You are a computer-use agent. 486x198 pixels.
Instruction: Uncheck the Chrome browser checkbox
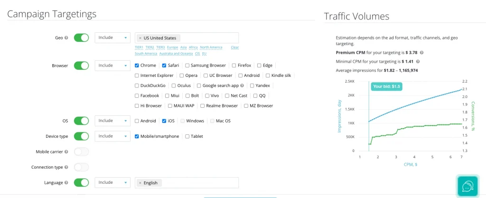(137, 66)
